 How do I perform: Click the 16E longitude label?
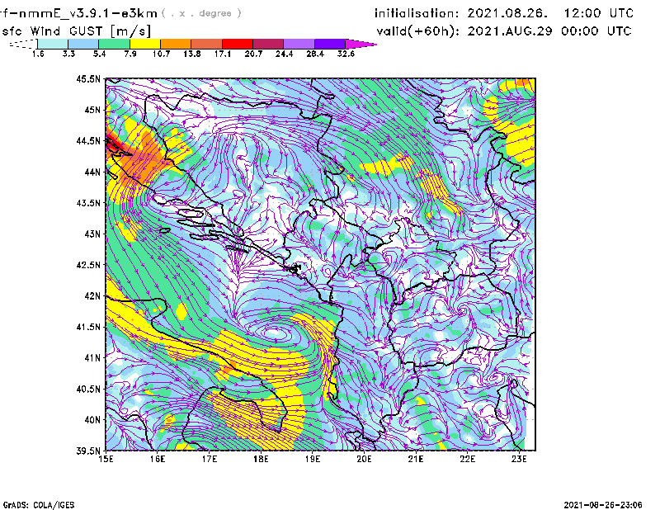158,459
